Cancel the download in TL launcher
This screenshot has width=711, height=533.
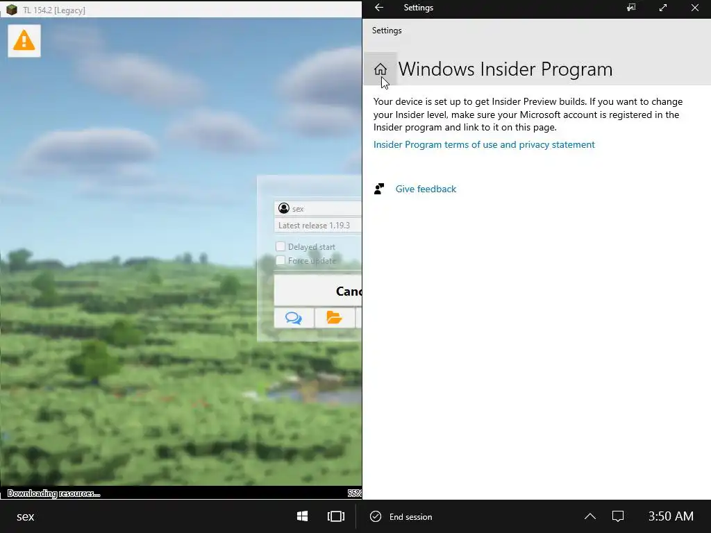pyautogui.click(x=318, y=291)
